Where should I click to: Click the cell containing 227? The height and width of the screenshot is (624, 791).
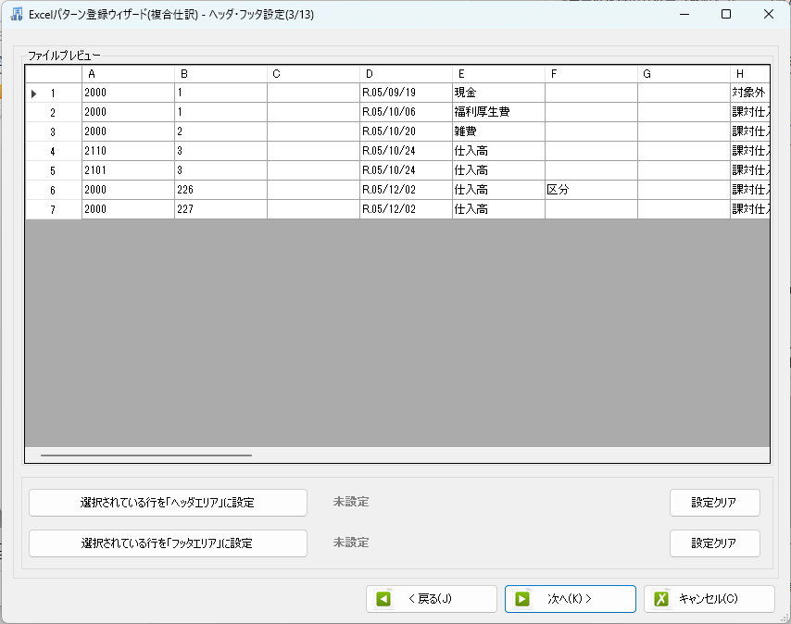pyautogui.click(x=220, y=210)
